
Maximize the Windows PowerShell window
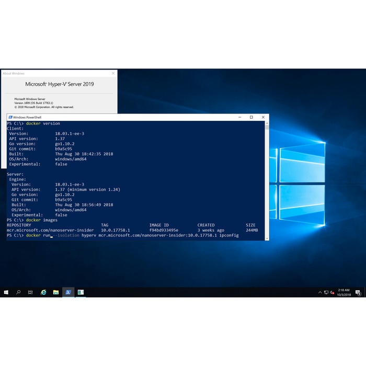click(251, 117)
